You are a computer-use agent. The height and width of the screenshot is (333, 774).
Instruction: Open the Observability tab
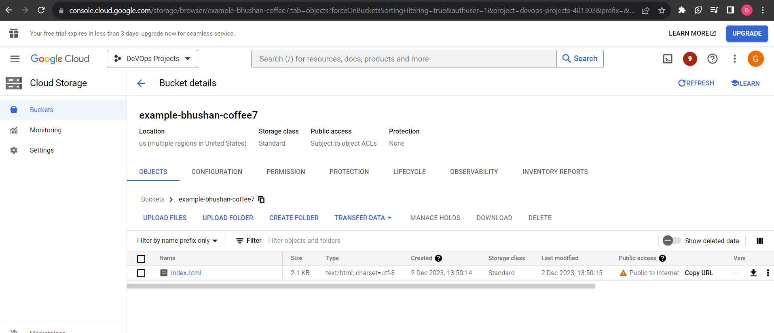(x=474, y=172)
